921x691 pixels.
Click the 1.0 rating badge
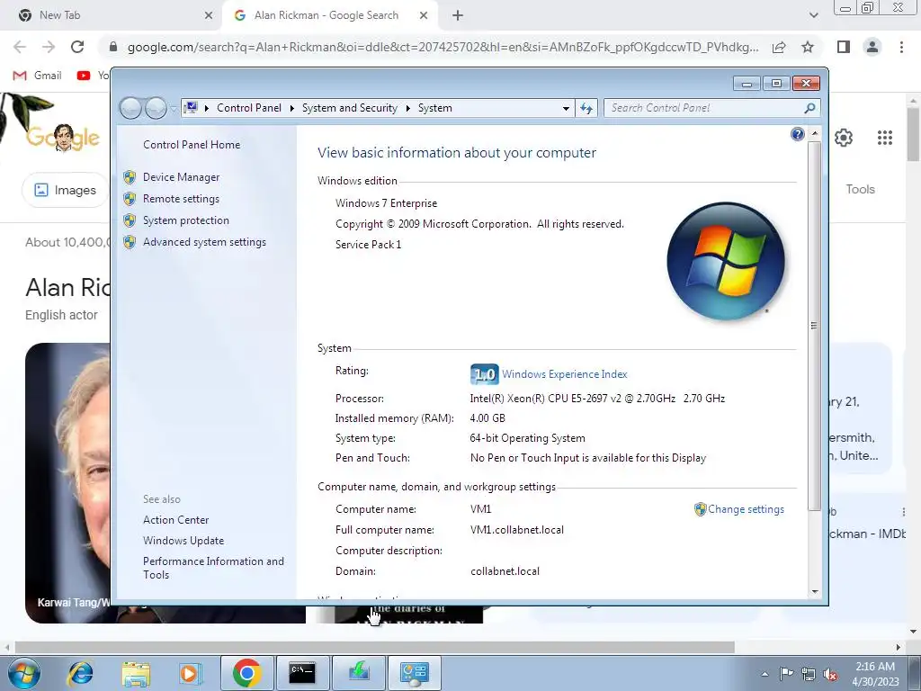tap(484, 374)
